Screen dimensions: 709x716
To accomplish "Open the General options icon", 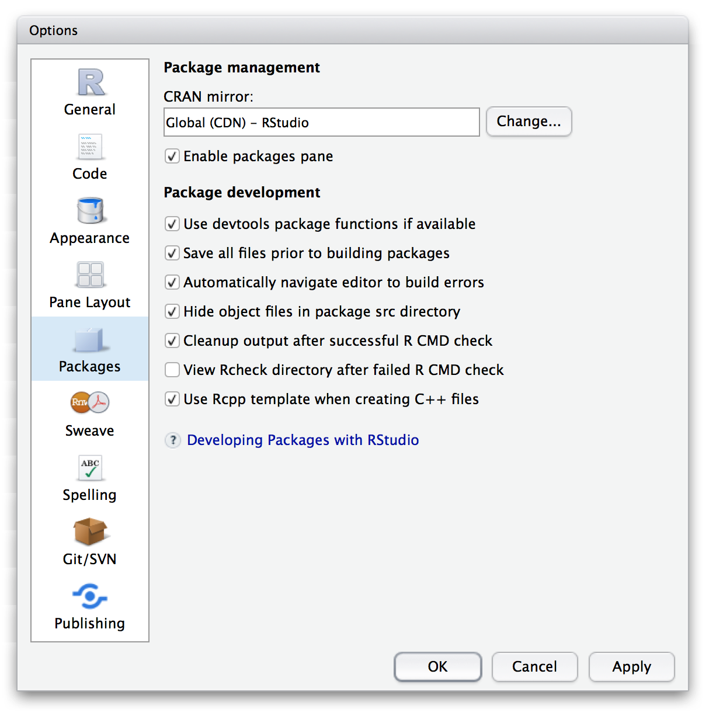I will [91, 82].
